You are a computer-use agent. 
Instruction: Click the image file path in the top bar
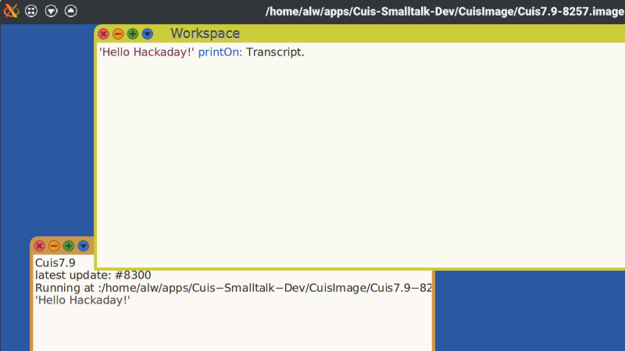coord(445,12)
